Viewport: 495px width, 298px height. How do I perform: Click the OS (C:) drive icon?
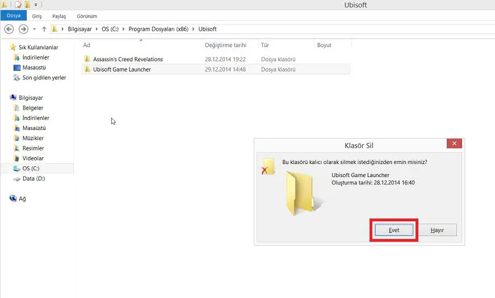pos(16,169)
